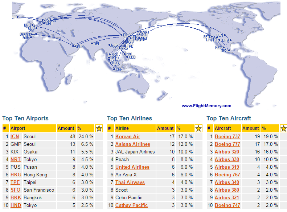The image size is (287, 212).
Task: Open the Thai Airways link
Action: click(130, 182)
